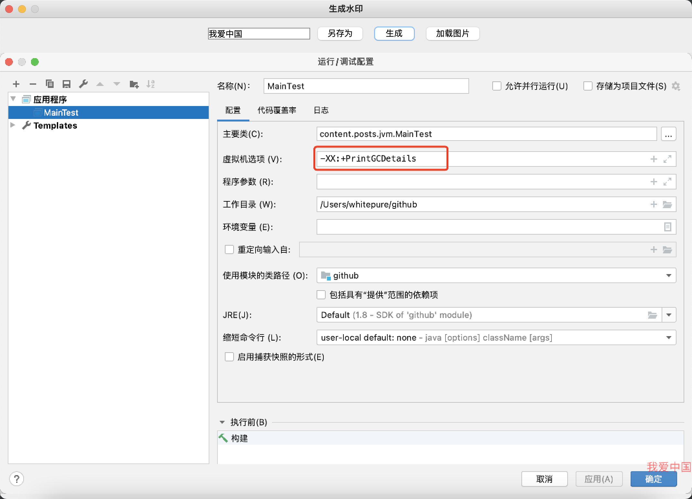This screenshot has height=499, width=692.
Task: Open the shorten command line dropdown
Action: pyautogui.click(x=669, y=337)
